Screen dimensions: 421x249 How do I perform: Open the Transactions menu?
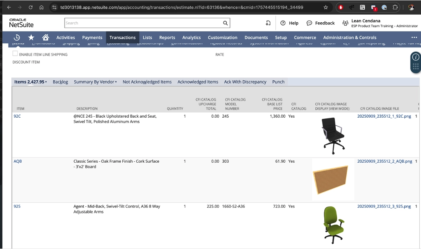(x=122, y=37)
